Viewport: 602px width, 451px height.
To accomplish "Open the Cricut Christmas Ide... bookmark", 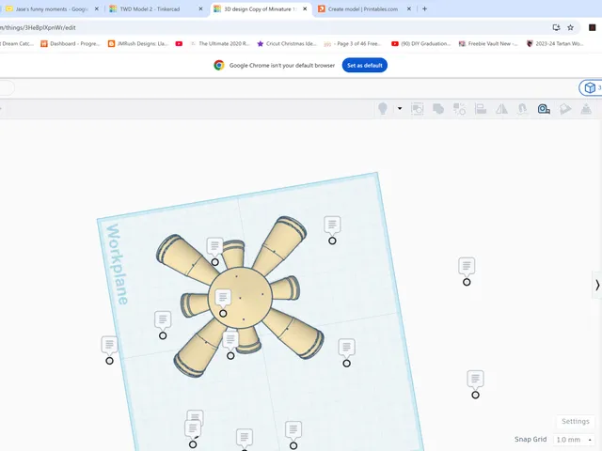I will tap(287, 44).
